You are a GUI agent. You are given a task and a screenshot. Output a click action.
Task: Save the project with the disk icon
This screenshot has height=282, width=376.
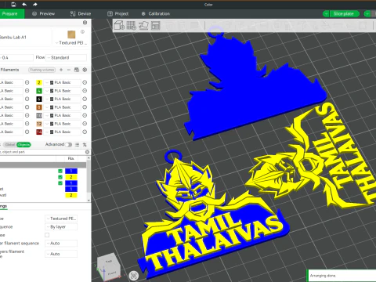[13, 5]
